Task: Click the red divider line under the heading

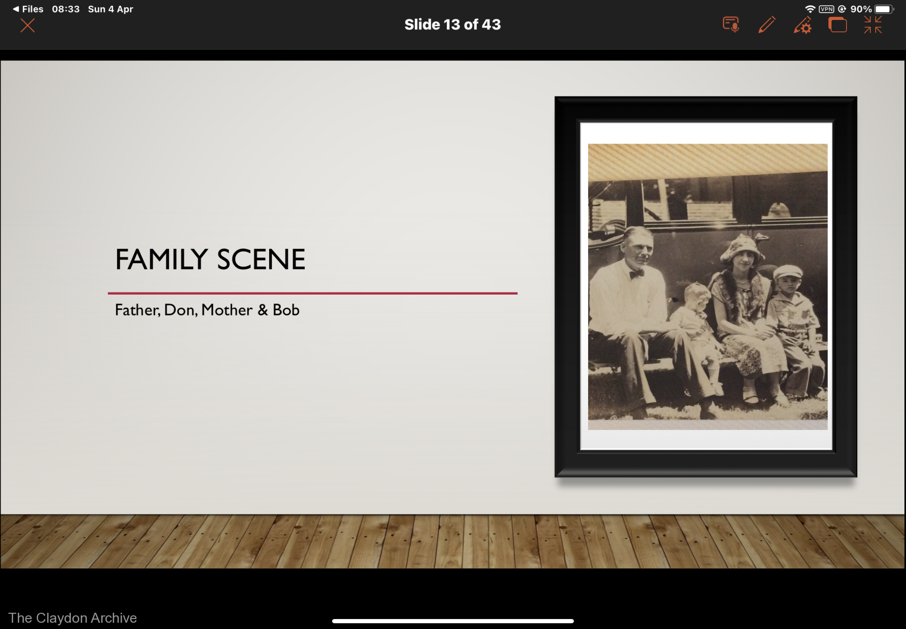Action: tap(313, 293)
